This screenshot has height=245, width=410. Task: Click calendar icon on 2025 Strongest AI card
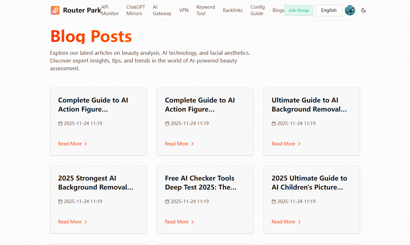[x=60, y=201]
